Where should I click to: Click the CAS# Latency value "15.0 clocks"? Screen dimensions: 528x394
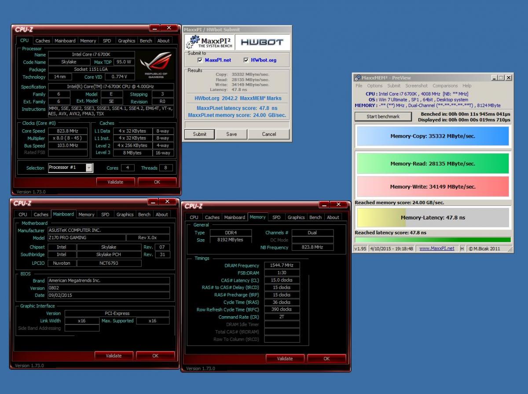point(282,280)
